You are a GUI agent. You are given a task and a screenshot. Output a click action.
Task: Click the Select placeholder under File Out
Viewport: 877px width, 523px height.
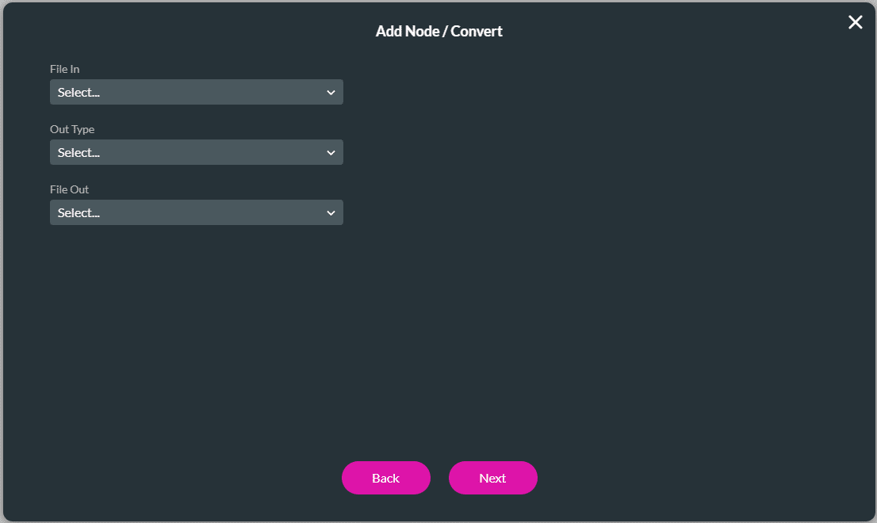79,212
